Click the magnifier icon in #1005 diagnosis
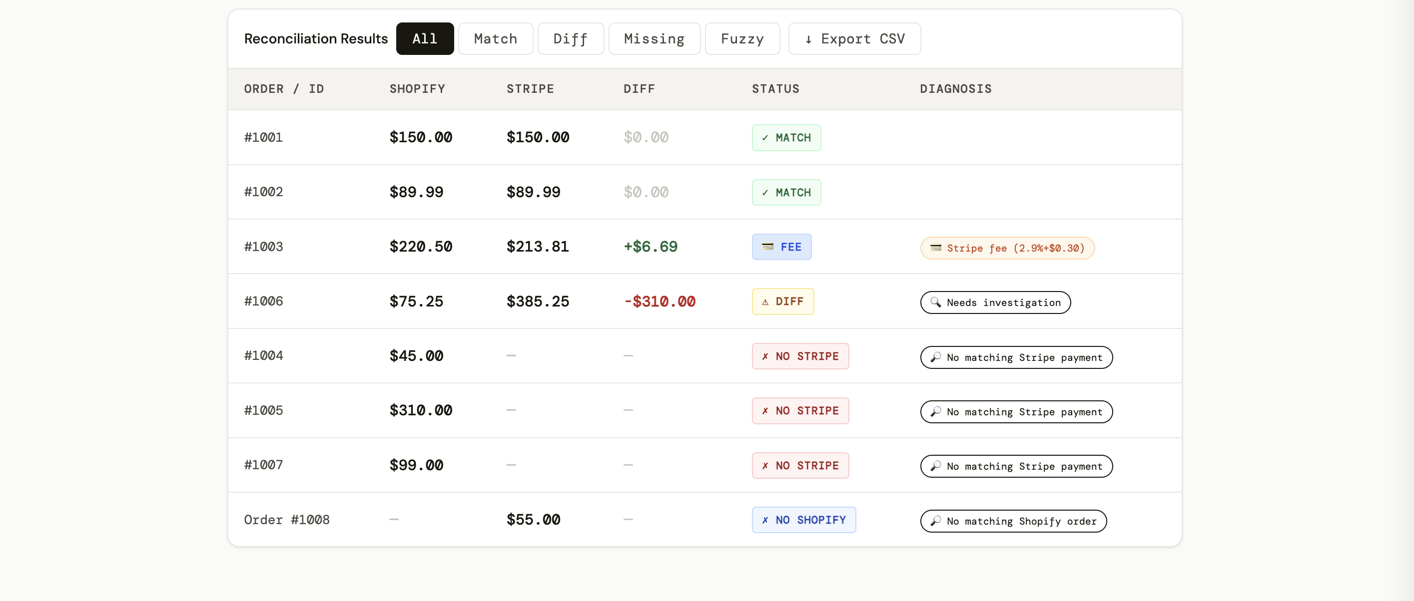1414x601 pixels. coord(935,411)
